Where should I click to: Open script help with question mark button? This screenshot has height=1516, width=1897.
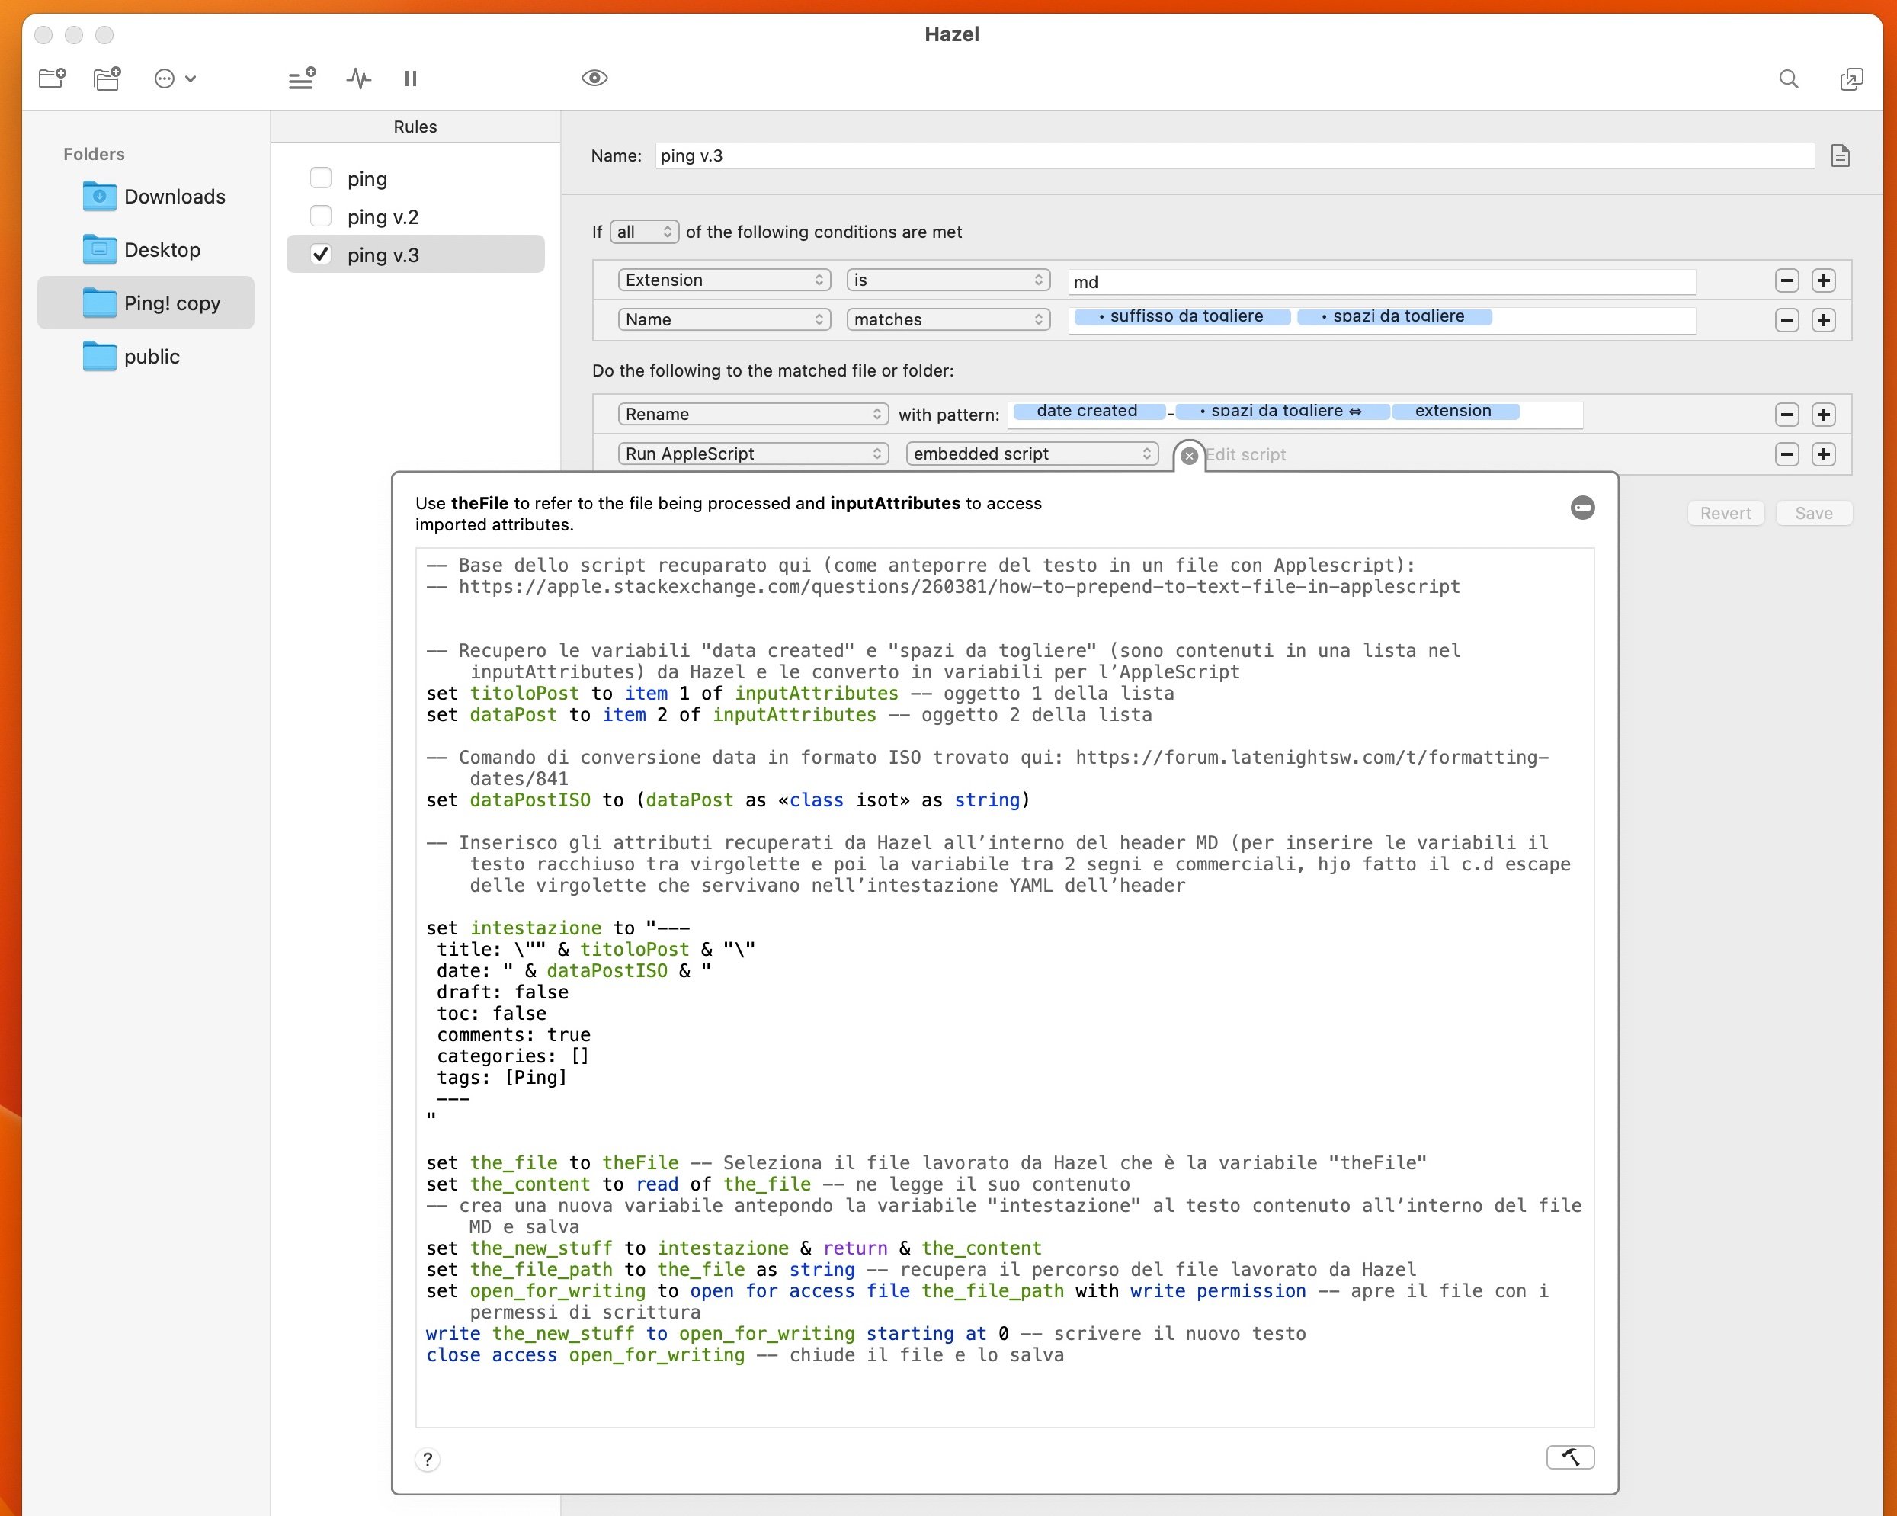pyautogui.click(x=428, y=1460)
